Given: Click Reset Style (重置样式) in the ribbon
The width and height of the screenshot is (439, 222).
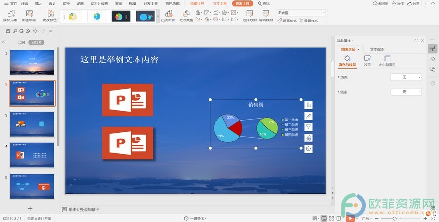Looking at the screenshot, I should (x=309, y=20).
